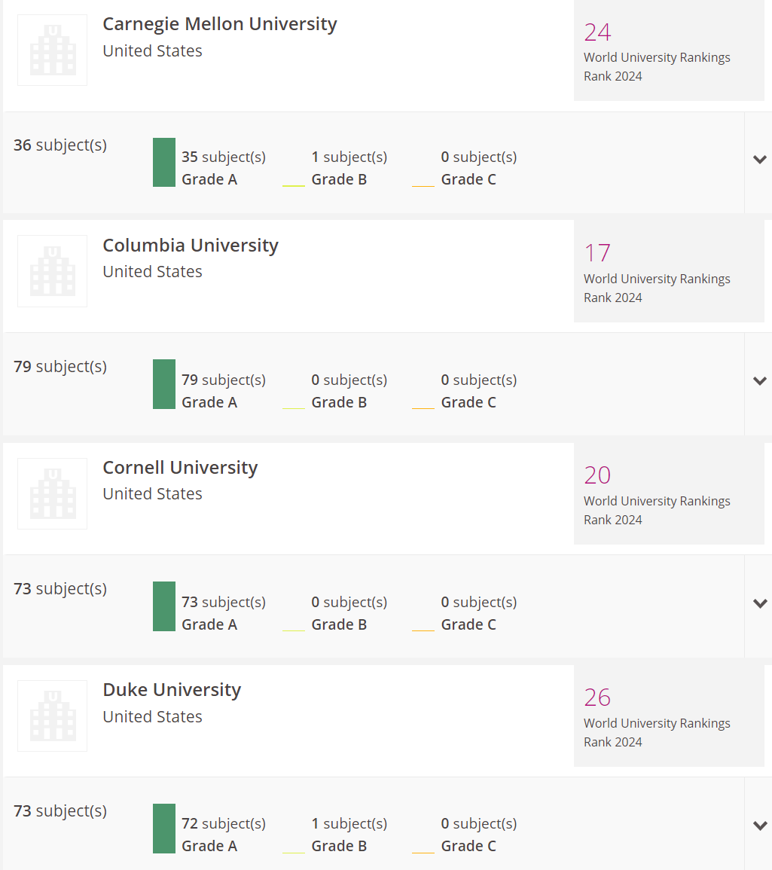Open Cornell University title link
Image resolution: width=772 pixels, height=870 pixels.
coord(180,468)
